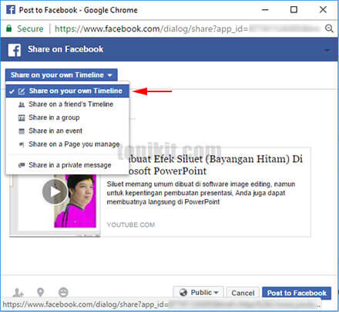Maximize the Chrome window
Image resolution: width=339 pixels, height=312 pixels.
pyautogui.click(x=294, y=10)
